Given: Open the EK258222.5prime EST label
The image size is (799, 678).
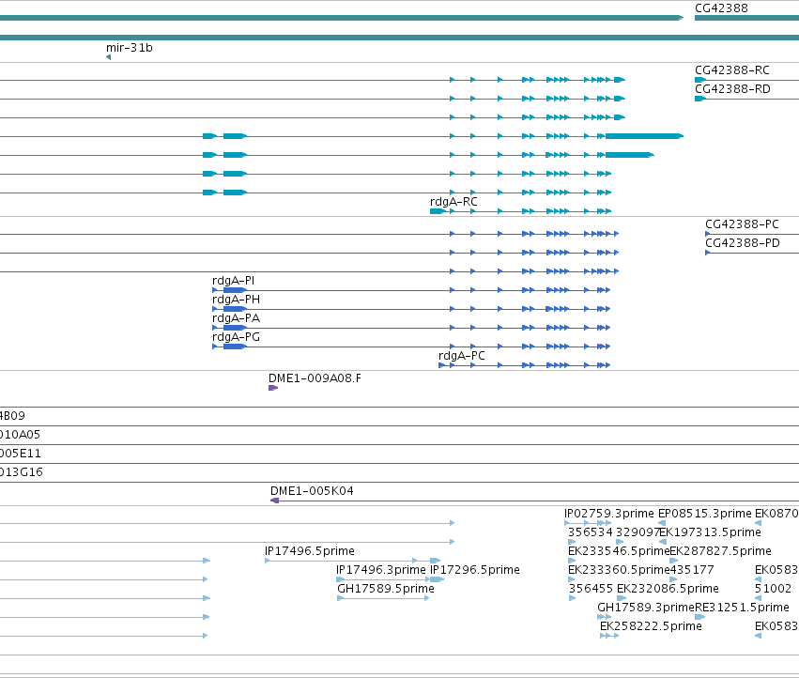Looking at the screenshot, I should click(651, 626).
